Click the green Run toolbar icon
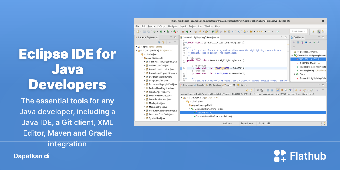This screenshot has width=340, height=170. tap(161, 31)
